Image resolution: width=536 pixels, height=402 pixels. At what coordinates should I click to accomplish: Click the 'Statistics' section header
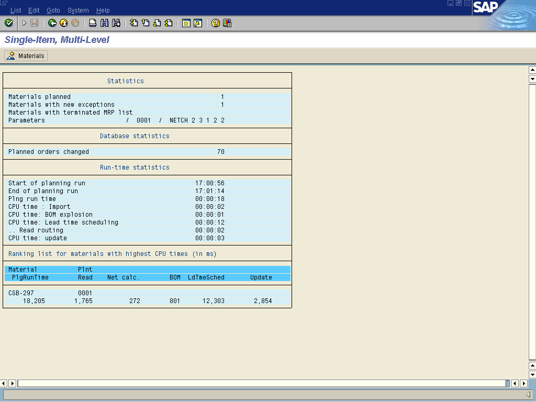126,81
